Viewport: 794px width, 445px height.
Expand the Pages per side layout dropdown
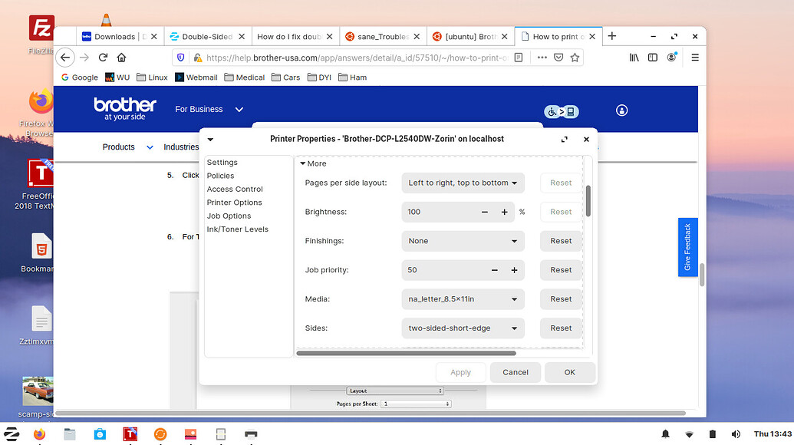pos(463,183)
